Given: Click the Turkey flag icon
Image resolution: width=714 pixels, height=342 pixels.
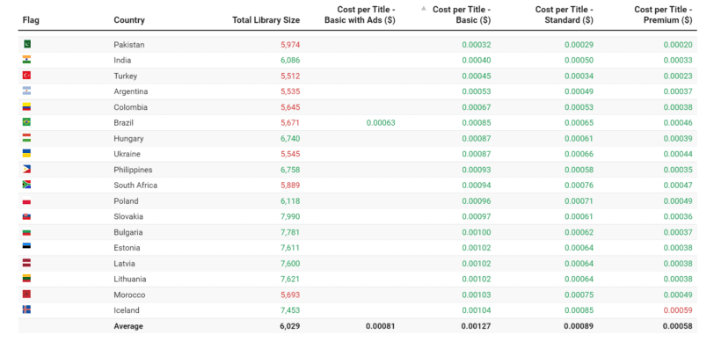Looking at the screenshot, I should 27,75.
